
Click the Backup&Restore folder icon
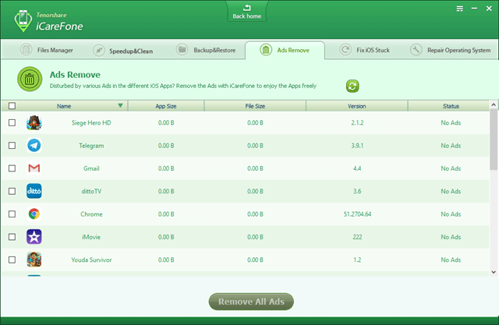tap(182, 50)
